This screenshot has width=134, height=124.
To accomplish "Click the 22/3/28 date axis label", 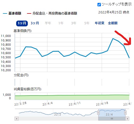I will 20,104.
